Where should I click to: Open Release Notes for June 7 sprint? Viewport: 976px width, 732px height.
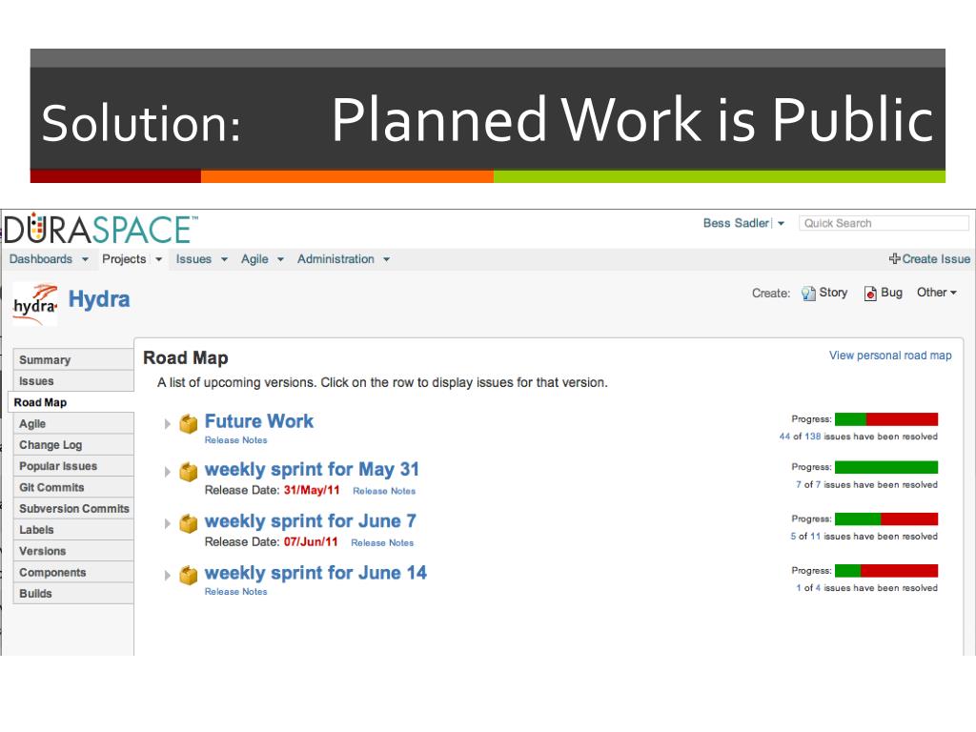pos(382,542)
